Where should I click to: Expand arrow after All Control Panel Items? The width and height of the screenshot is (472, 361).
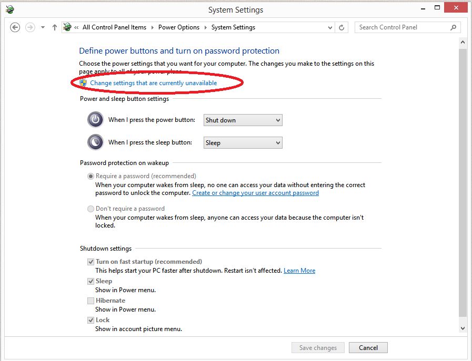[152, 28]
